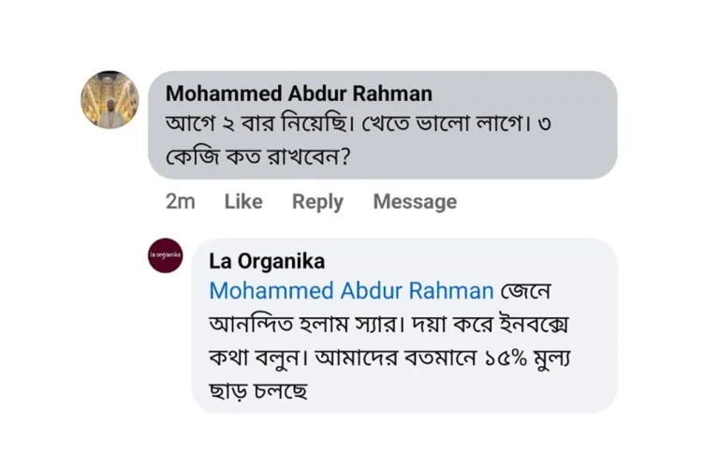Open the La Organika page name
The width and height of the screenshot is (719, 466).
[267, 261]
